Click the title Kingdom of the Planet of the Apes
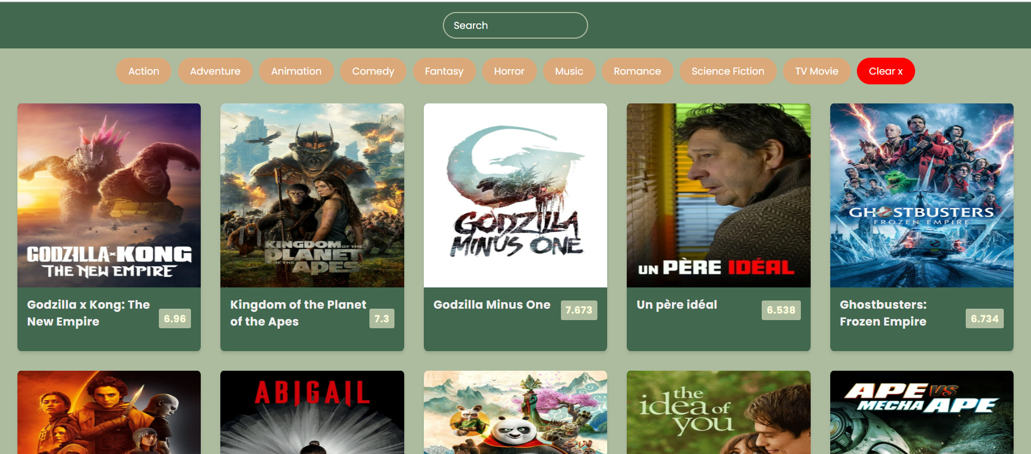 click(298, 313)
